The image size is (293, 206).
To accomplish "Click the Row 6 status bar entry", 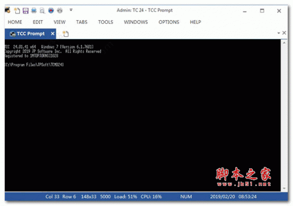I will pyautogui.click(x=69, y=197).
